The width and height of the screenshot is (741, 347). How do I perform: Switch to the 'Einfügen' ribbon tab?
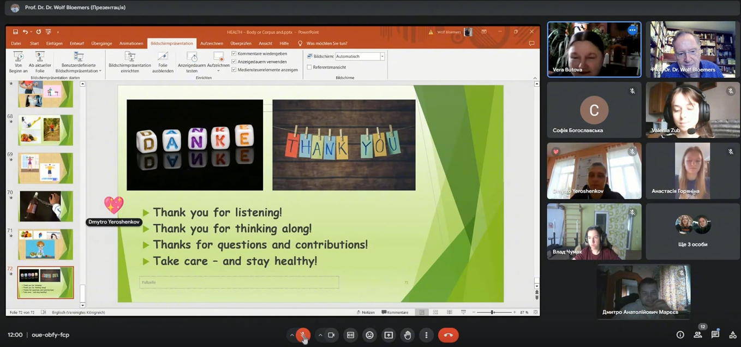coord(54,44)
